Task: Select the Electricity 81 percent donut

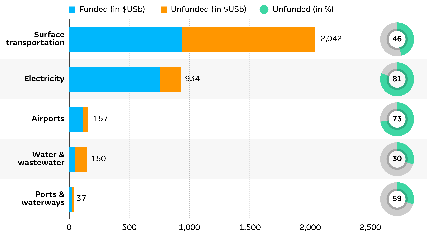Action: click(x=397, y=79)
